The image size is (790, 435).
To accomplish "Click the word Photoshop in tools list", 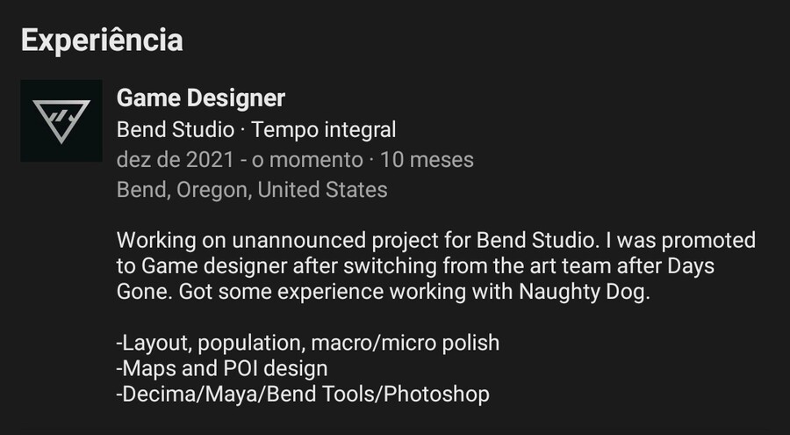I will point(436,394).
